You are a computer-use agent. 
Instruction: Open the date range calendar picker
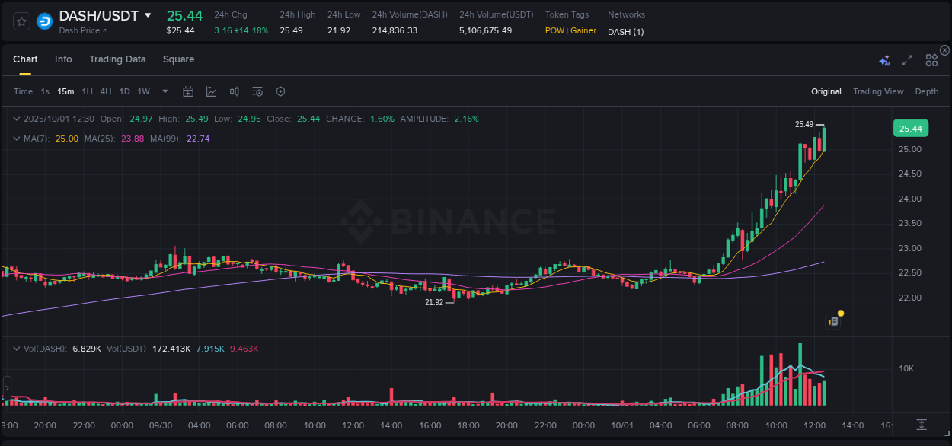coord(188,91)
